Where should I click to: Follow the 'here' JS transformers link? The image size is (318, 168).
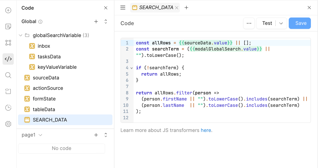pos(206,130)
